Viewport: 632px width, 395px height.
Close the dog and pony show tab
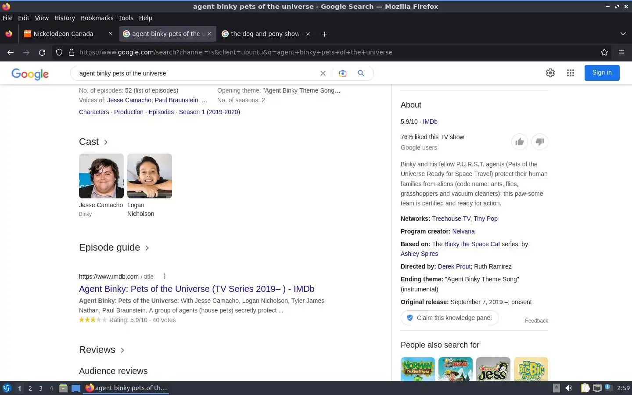coord(308,34)
